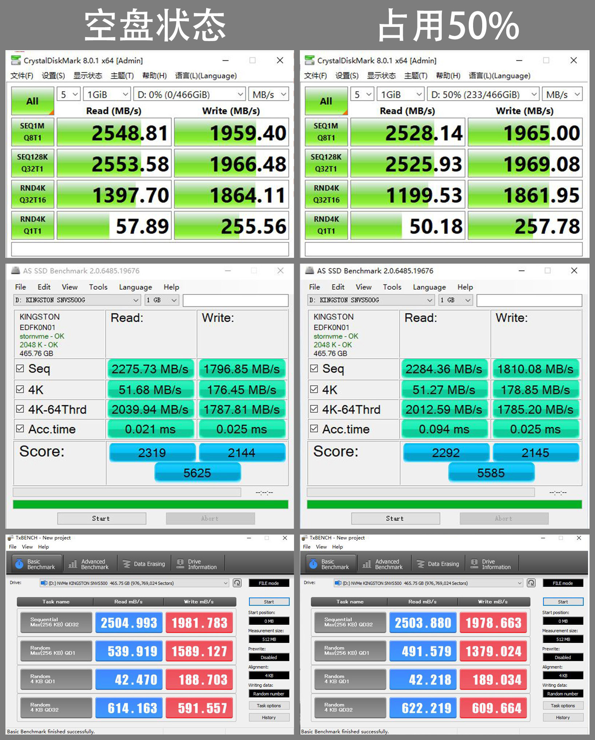The width and height of the screenshot is (595, 740).
Task: Open Data Erasing tab in TxBENCH reading 2503.880
Action: (438, 564)
